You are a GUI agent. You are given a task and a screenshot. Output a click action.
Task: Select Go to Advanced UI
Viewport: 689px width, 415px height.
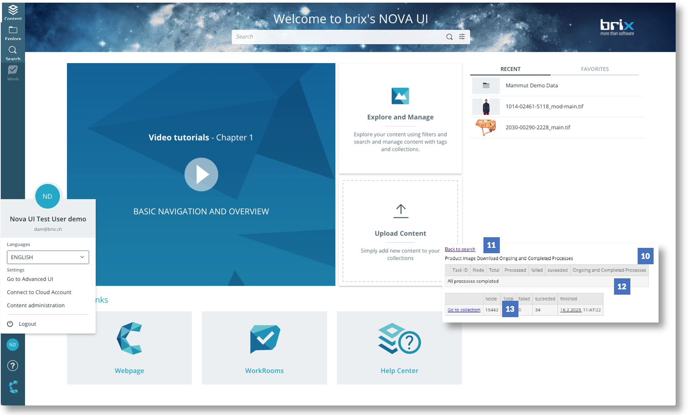[30, 279]
